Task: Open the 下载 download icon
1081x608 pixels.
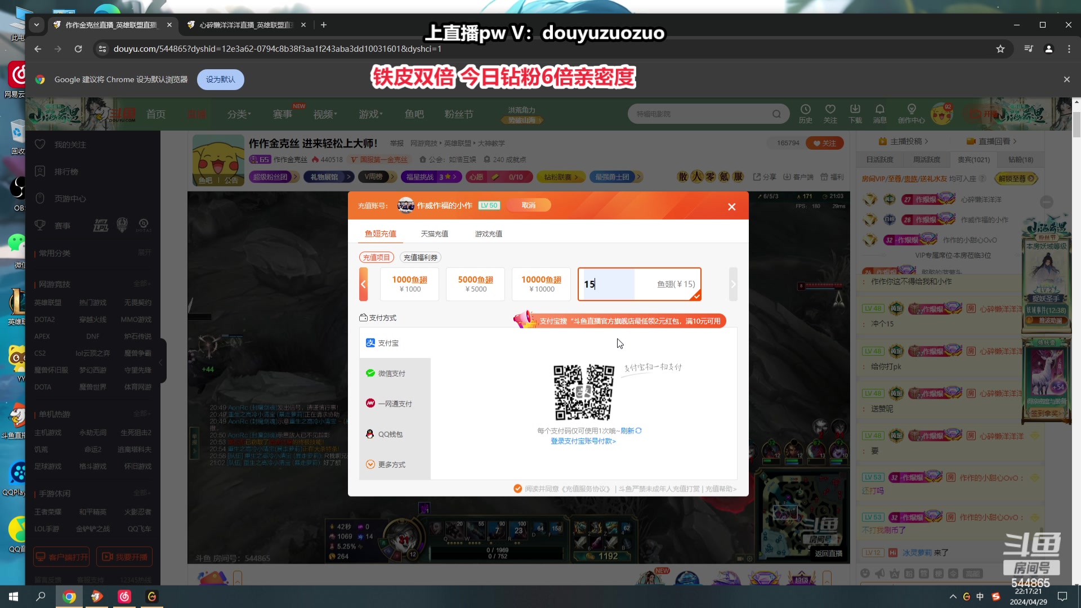Action: coord(855,113)
